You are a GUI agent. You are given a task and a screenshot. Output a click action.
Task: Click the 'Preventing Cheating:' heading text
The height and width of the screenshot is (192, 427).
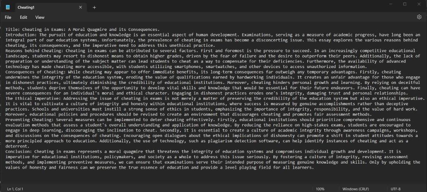tap(29, 119)
